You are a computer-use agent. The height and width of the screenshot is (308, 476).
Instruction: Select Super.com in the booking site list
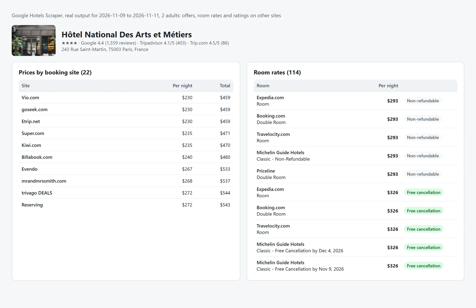coord(33,133)
